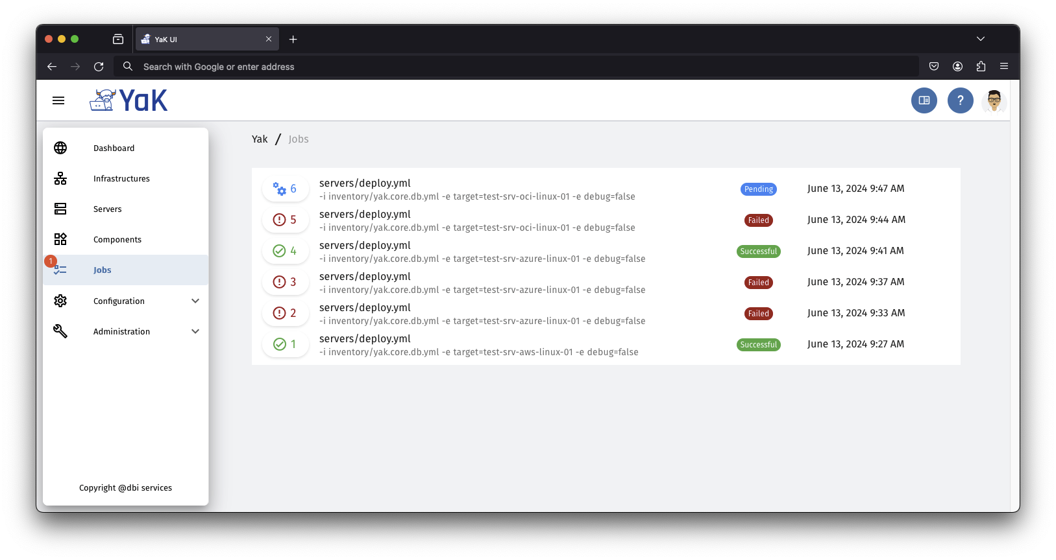Open the help question mark button
Screen dimensions: 1056x560
click(960, 100)
